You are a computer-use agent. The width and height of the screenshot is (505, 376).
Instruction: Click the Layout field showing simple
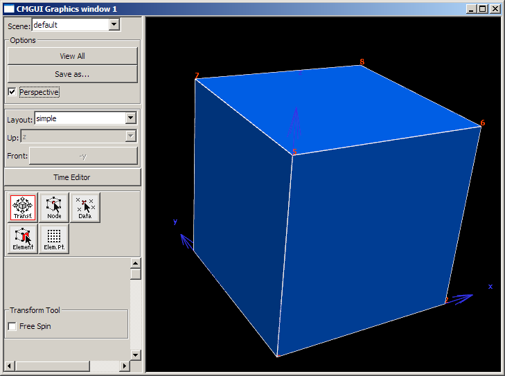[x=80, y=118]
